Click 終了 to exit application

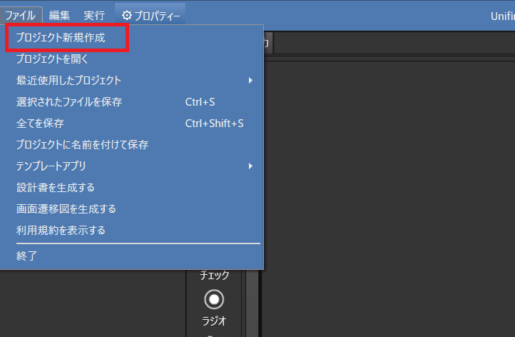point(26,256)
